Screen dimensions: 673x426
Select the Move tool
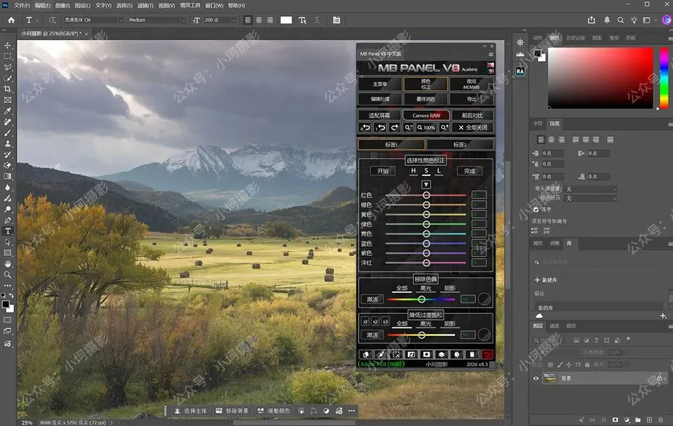coord(7,46)
